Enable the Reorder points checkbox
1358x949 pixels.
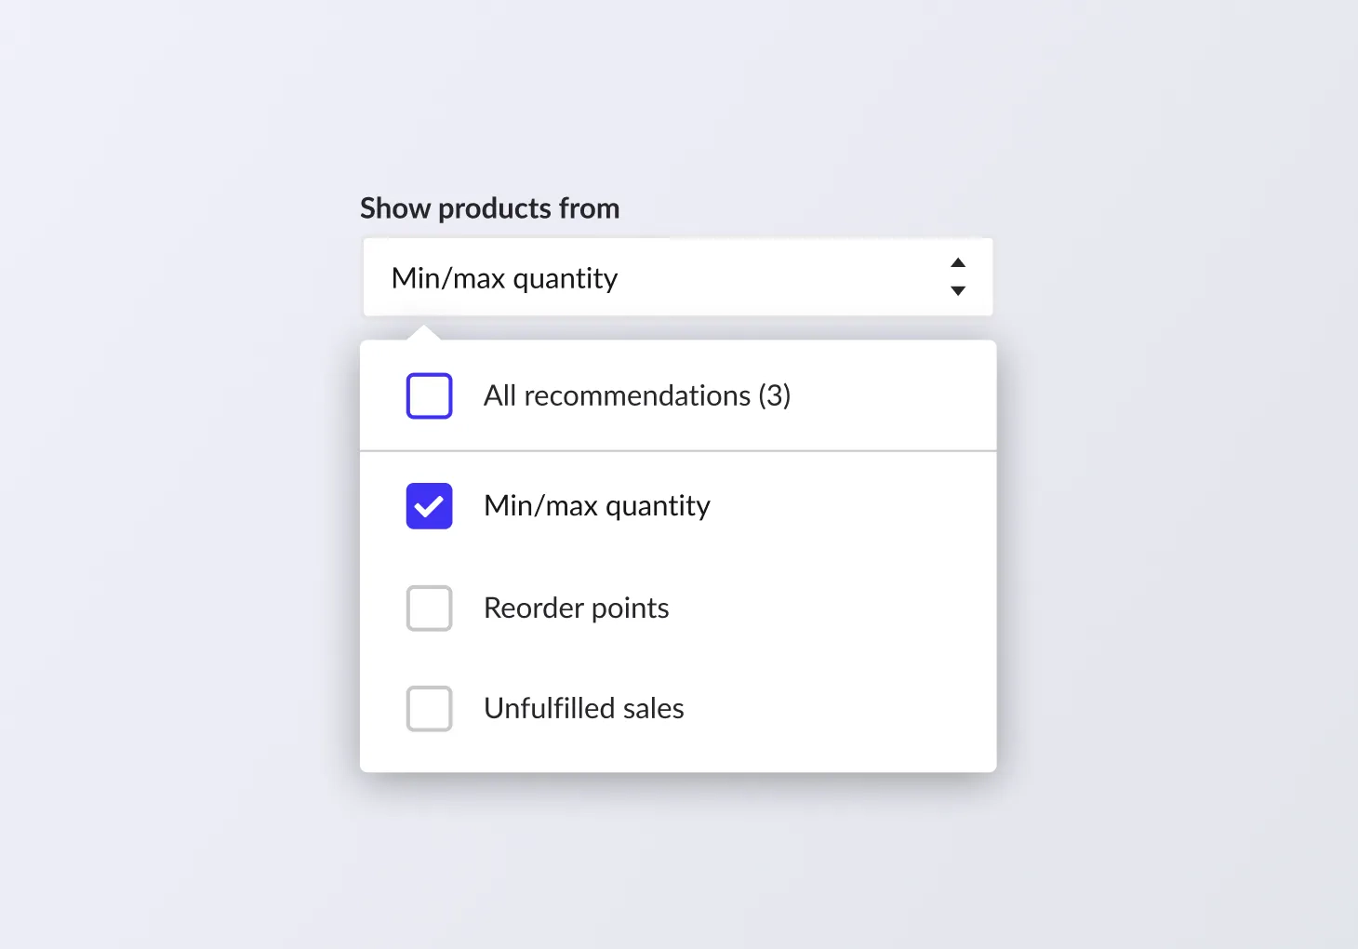coord(429,608)
